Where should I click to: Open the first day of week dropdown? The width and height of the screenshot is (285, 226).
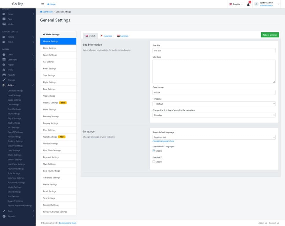[x=214, y=115]
